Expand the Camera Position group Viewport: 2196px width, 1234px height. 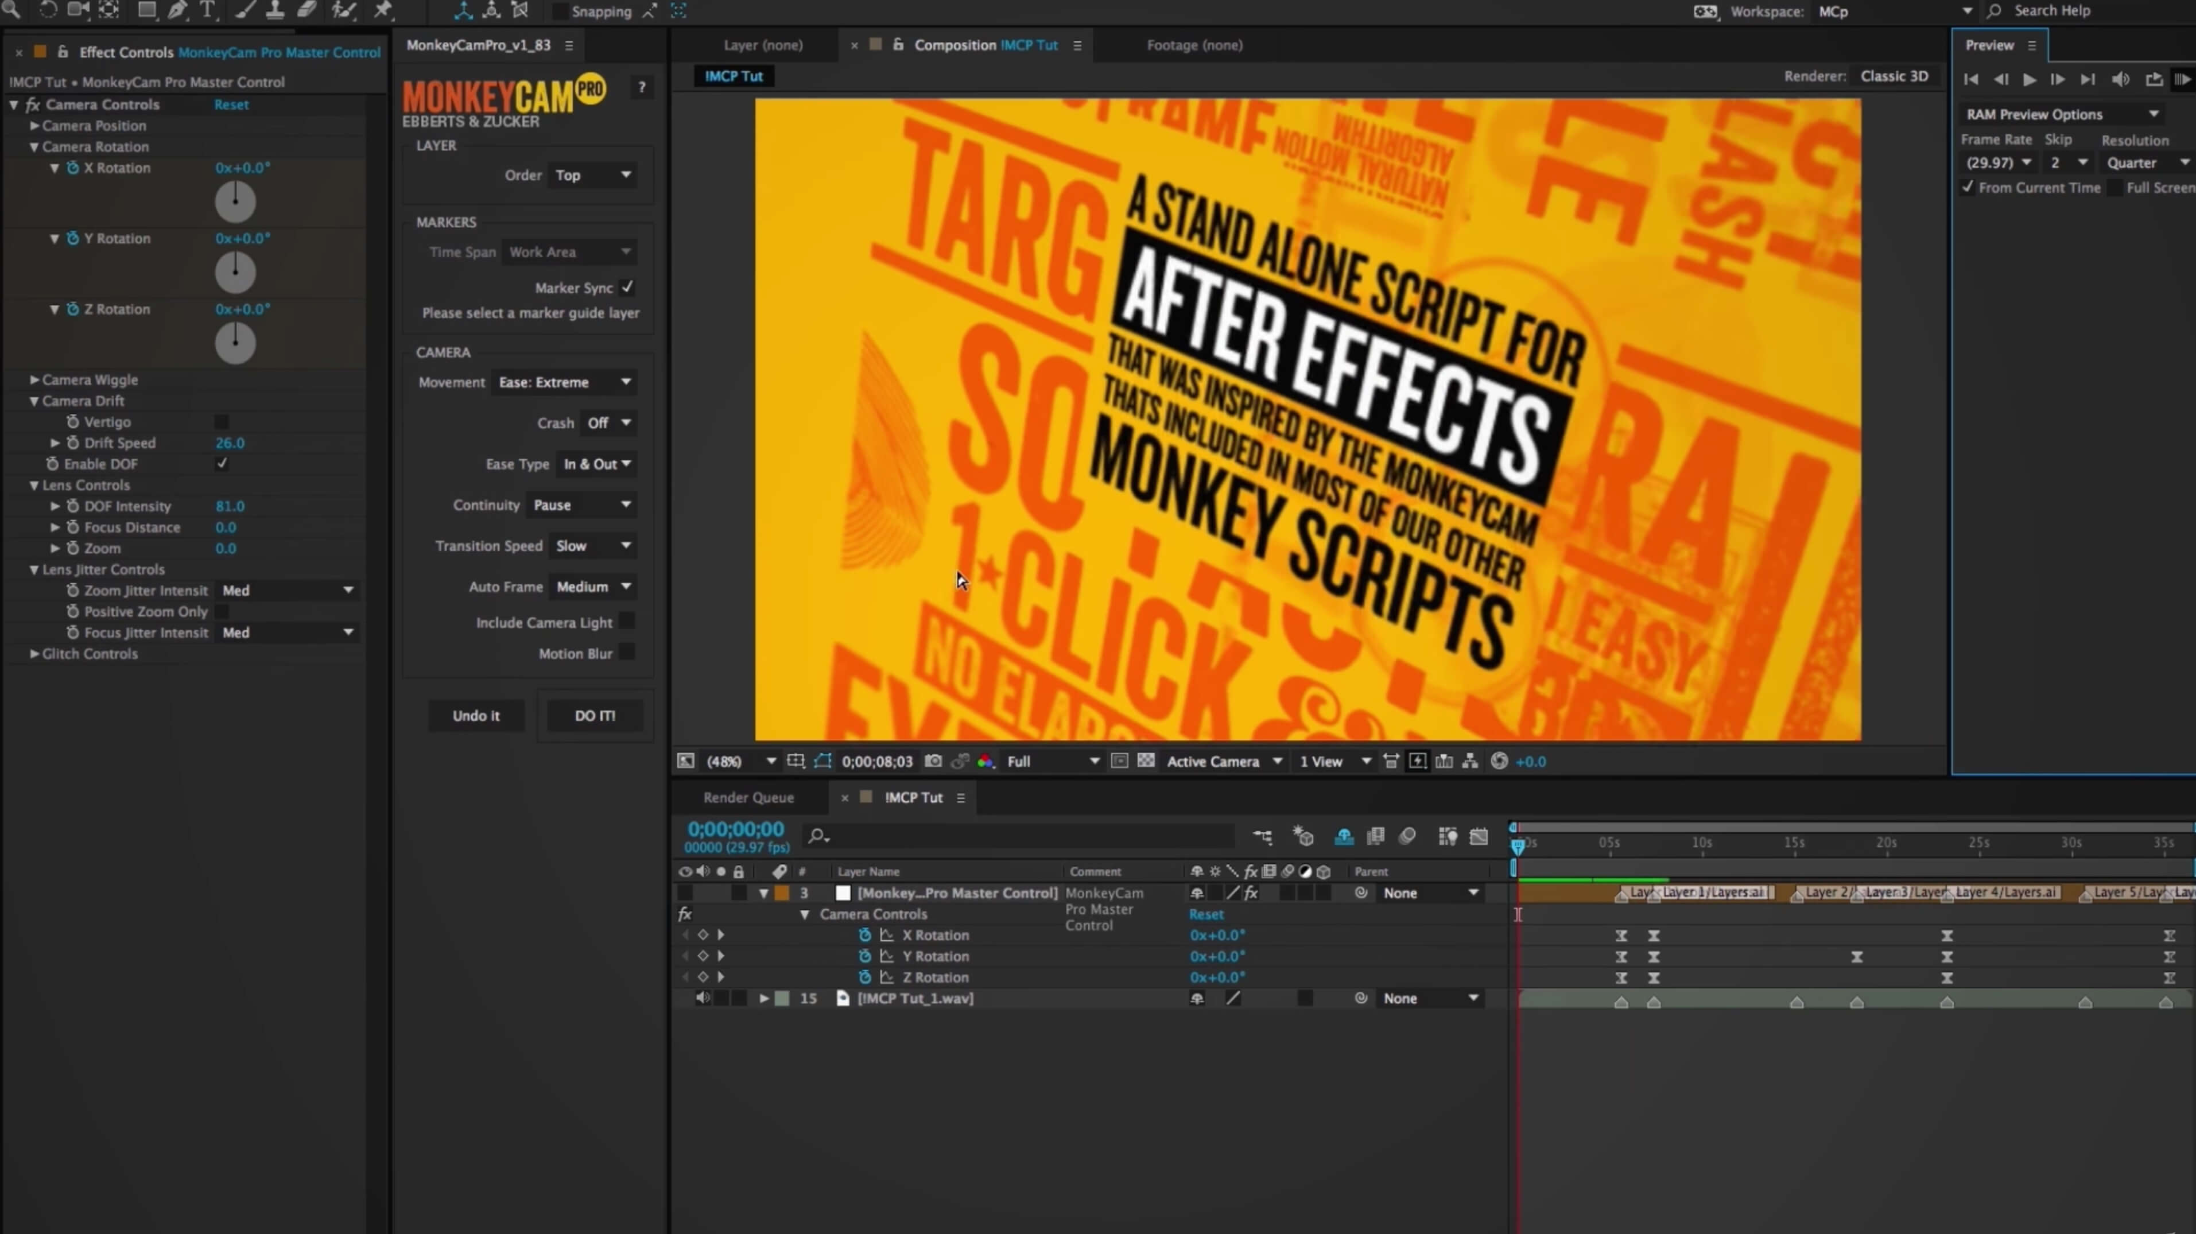point(35,125)
